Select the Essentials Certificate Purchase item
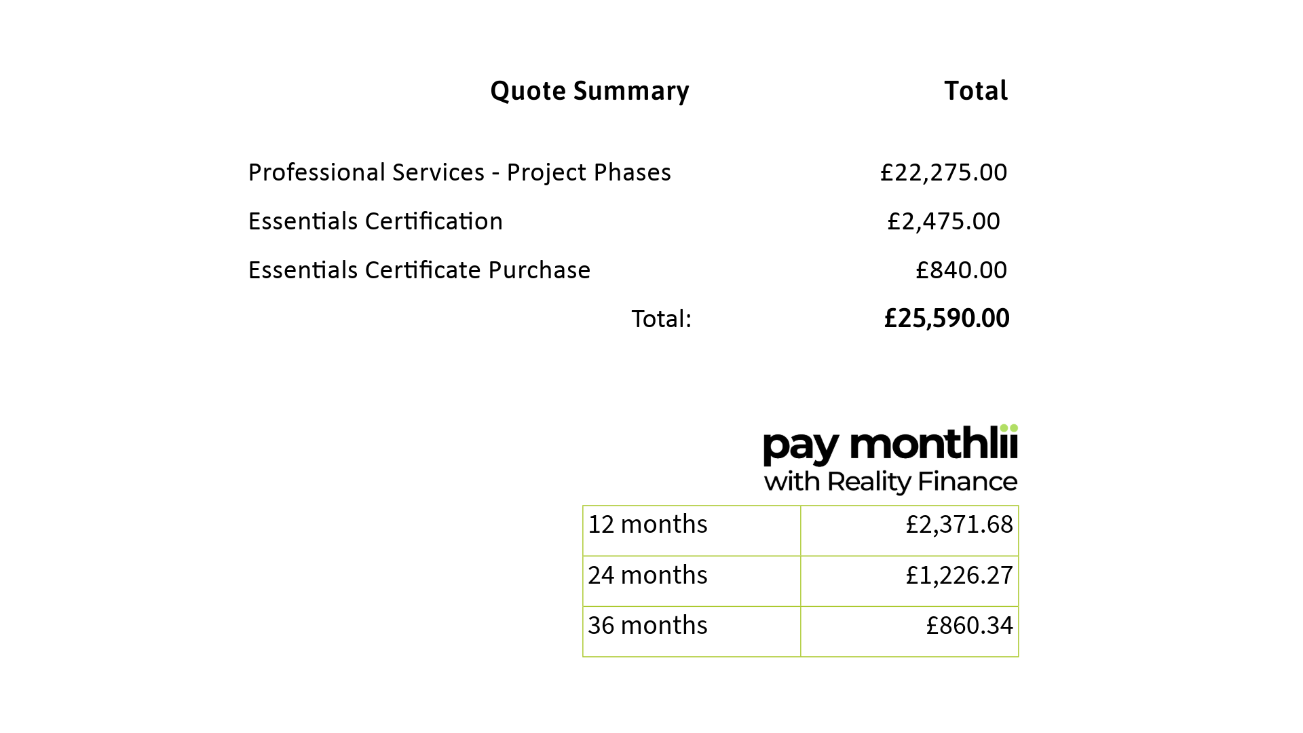Viewport: 1303px width, 733px height. 419,270
